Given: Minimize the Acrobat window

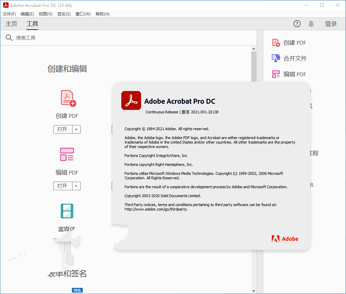Looking at the screenshot, I should (x=306, y=5).
